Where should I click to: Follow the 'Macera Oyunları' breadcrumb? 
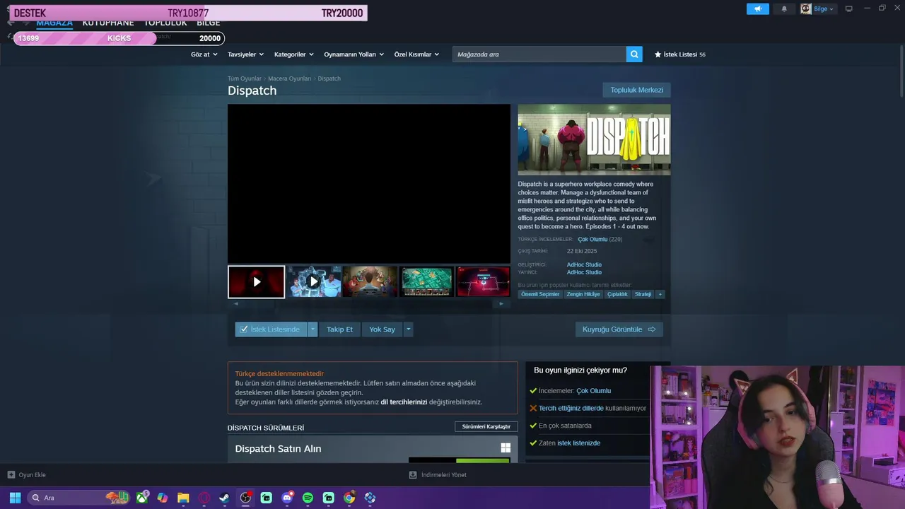(x=289, y=78)
